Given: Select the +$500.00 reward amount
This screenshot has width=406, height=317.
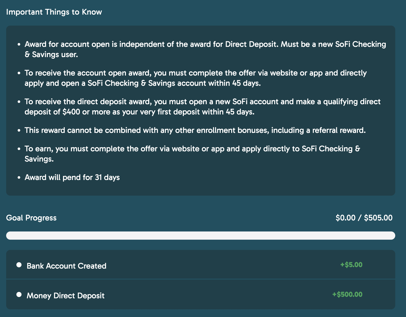Looking at the screenshot, I should [347, 294].
